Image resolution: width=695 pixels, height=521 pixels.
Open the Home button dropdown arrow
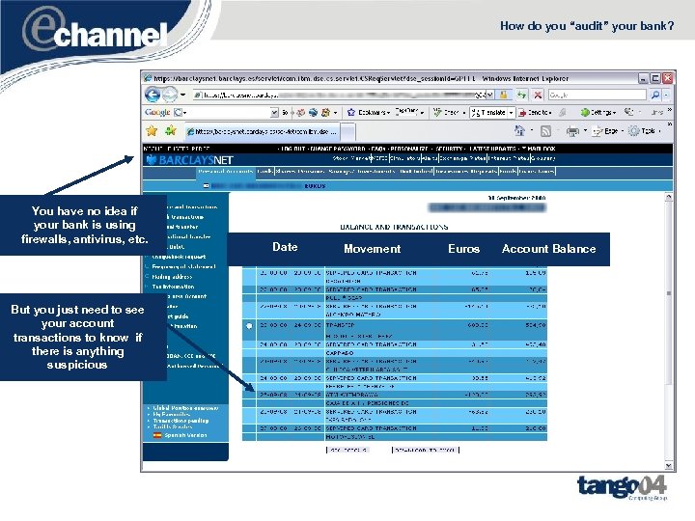point(532,131)
